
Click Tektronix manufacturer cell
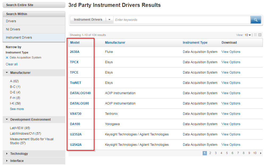tap(112, 114)
